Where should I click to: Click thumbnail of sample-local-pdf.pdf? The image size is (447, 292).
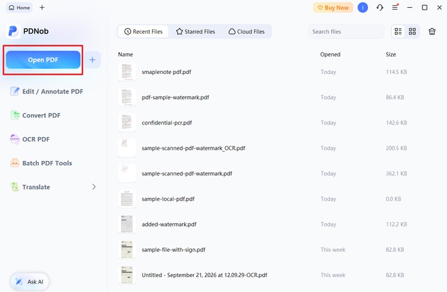127,199
